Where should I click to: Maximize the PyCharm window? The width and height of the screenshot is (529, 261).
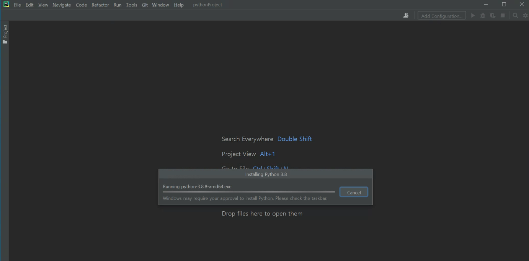pos(504,5)
